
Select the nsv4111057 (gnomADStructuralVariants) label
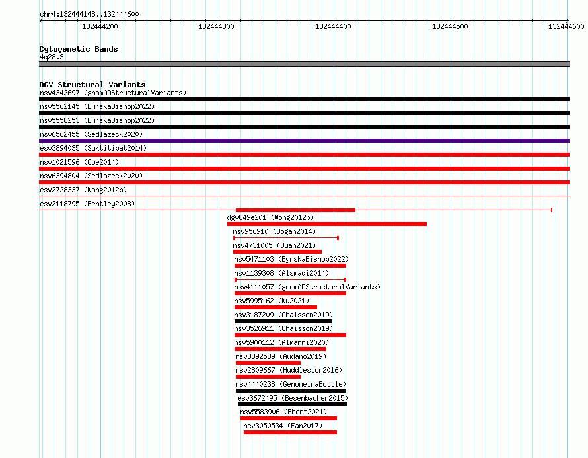pyautogui.click(x=307, y=287)
